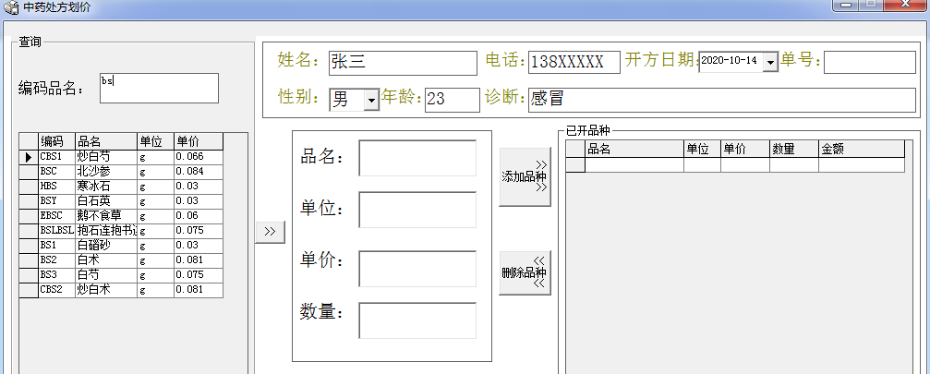Click the 编码品名 search field
Viewport: 930px width, 374px height.
click(159, 89)
